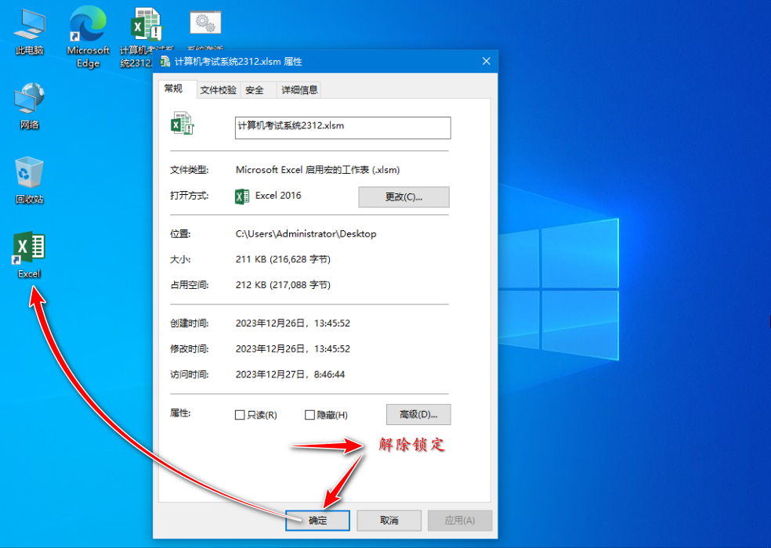Viewport: 771px width, 548px height.
Task: Click the properties dialog title text
Action: point(238,61)
